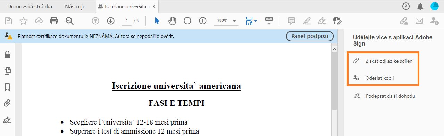Click the Panel podpisu button
This screenshot has height=136, width=444.
310,36
